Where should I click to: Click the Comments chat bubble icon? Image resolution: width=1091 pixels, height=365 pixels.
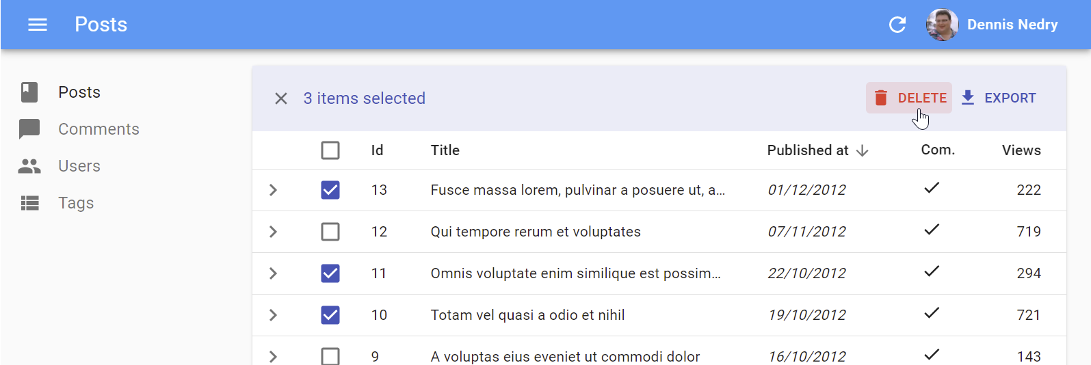[29, 129]
